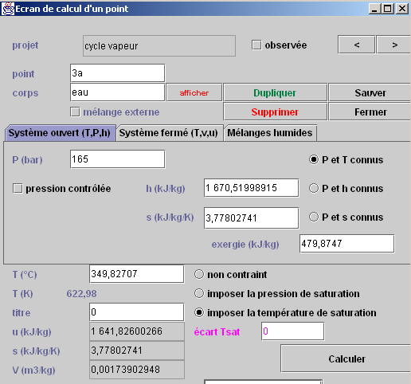The width and height of the screenshot is (411, 384).
Task: Open the Mélanges humides tab
Action: coord(270,133)
